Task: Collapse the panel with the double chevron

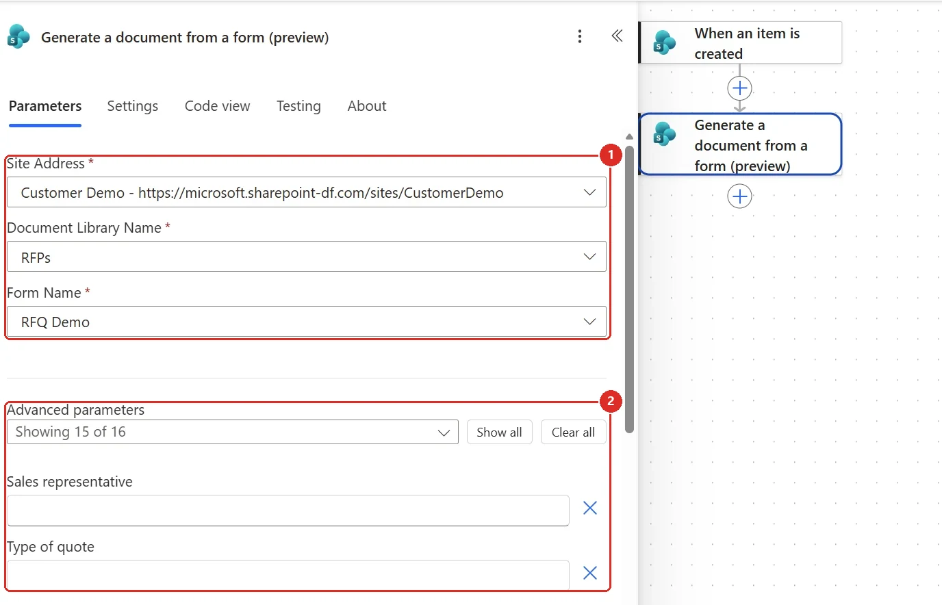Action: tap(617, 36)
